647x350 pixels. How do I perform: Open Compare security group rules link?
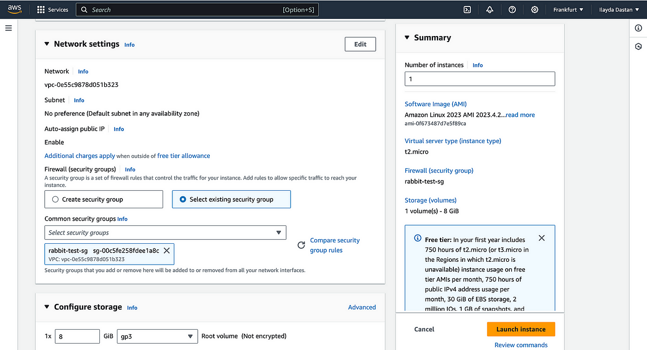coord(335,245)
